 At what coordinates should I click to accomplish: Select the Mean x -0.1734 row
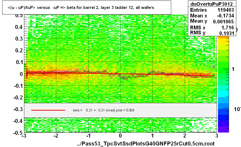(x=212, y=16)
